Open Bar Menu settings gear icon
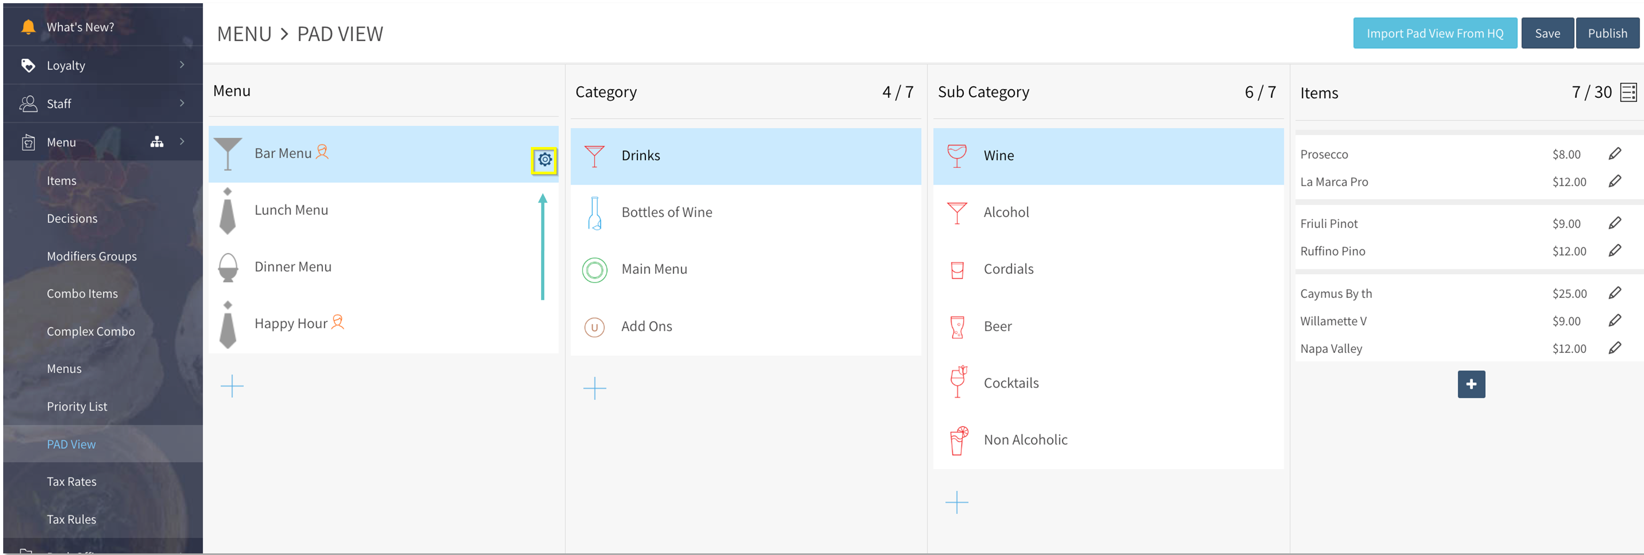 (x=544, y=159)
